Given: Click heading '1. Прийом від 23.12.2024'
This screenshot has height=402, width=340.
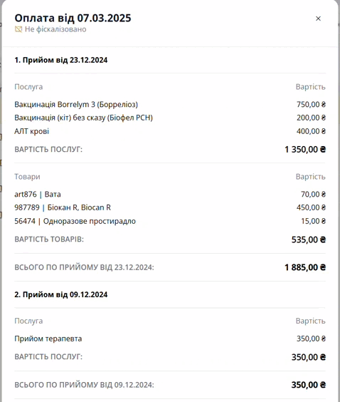Looking at the screenshot, I should [61, 60].
